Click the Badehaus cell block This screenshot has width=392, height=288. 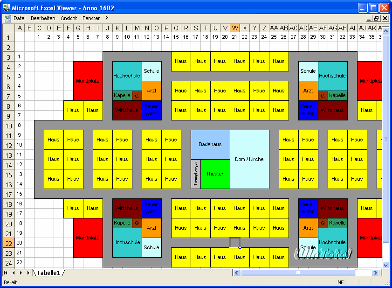(x=210, y=145)
